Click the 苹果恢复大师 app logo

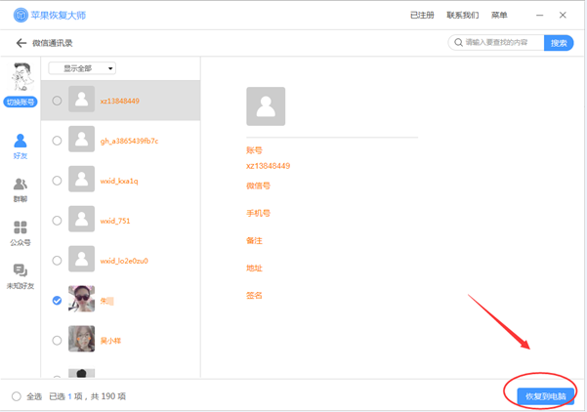tap(21, 16)
